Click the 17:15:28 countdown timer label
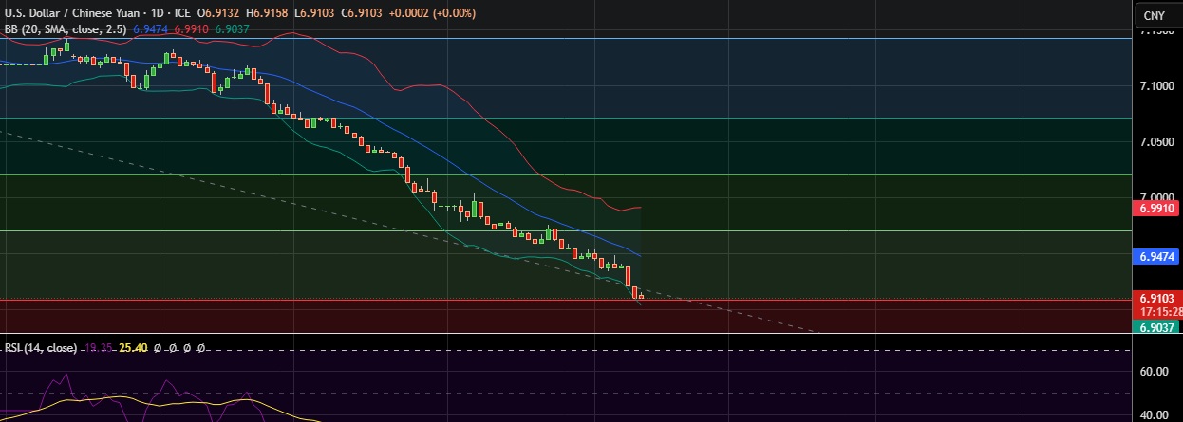This screenshot has width=1183, height=422. tap(1160, 311)
